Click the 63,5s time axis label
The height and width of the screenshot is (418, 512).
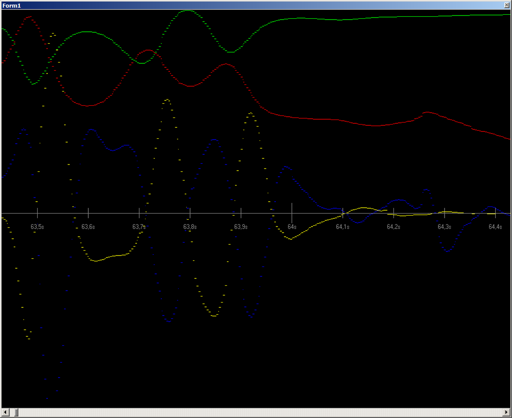pos(37,227)
